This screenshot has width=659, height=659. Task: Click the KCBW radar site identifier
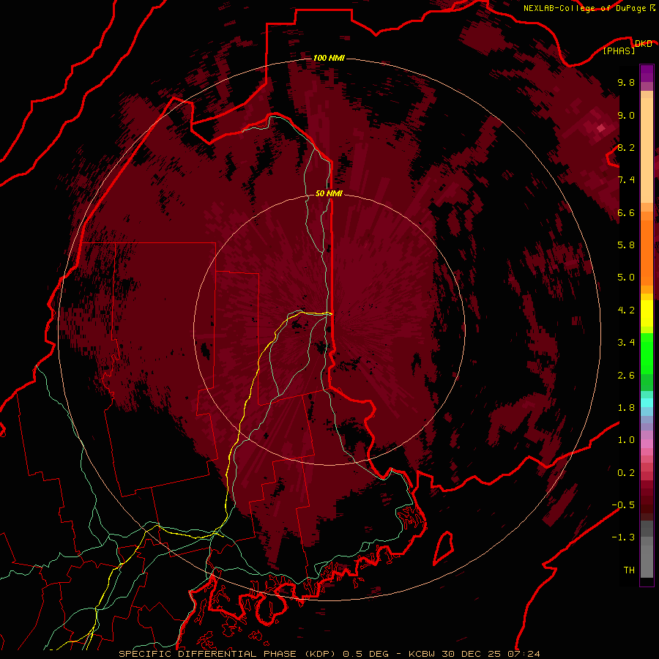[x=422, y=654]
